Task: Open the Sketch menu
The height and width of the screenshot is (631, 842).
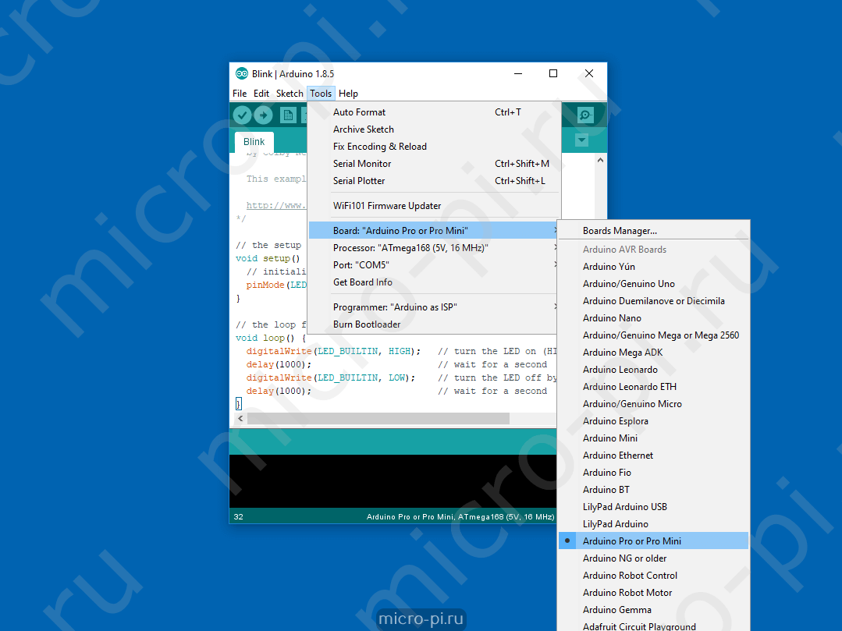Action: 290,94
